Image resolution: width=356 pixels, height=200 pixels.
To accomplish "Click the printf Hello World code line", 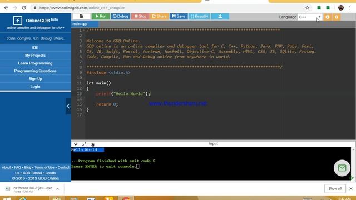I will pyautogui.click(x=123, y=94).
